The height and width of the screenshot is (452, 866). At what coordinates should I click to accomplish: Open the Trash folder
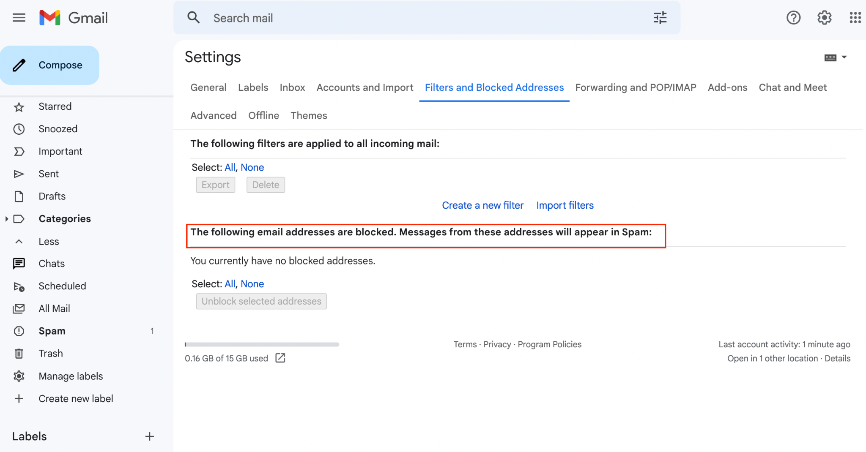(51, 353)
